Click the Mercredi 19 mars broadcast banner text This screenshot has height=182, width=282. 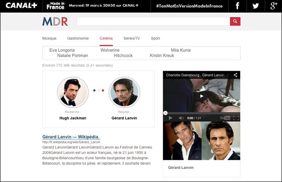(x=104, y=6)
